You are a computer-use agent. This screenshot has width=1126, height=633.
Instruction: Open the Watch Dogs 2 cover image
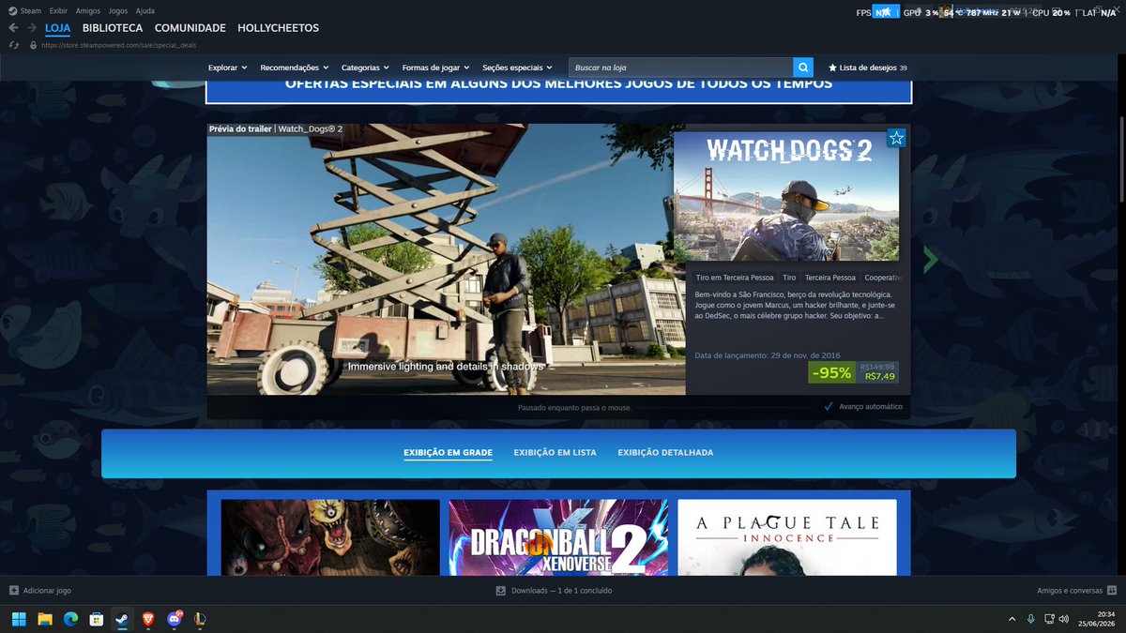pyautogui.click(x=786, y=196)
